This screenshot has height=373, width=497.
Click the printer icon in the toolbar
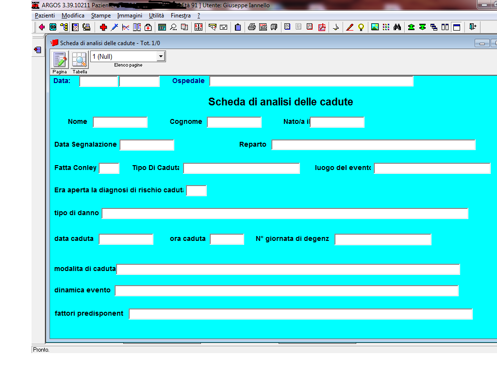point(252,27)
